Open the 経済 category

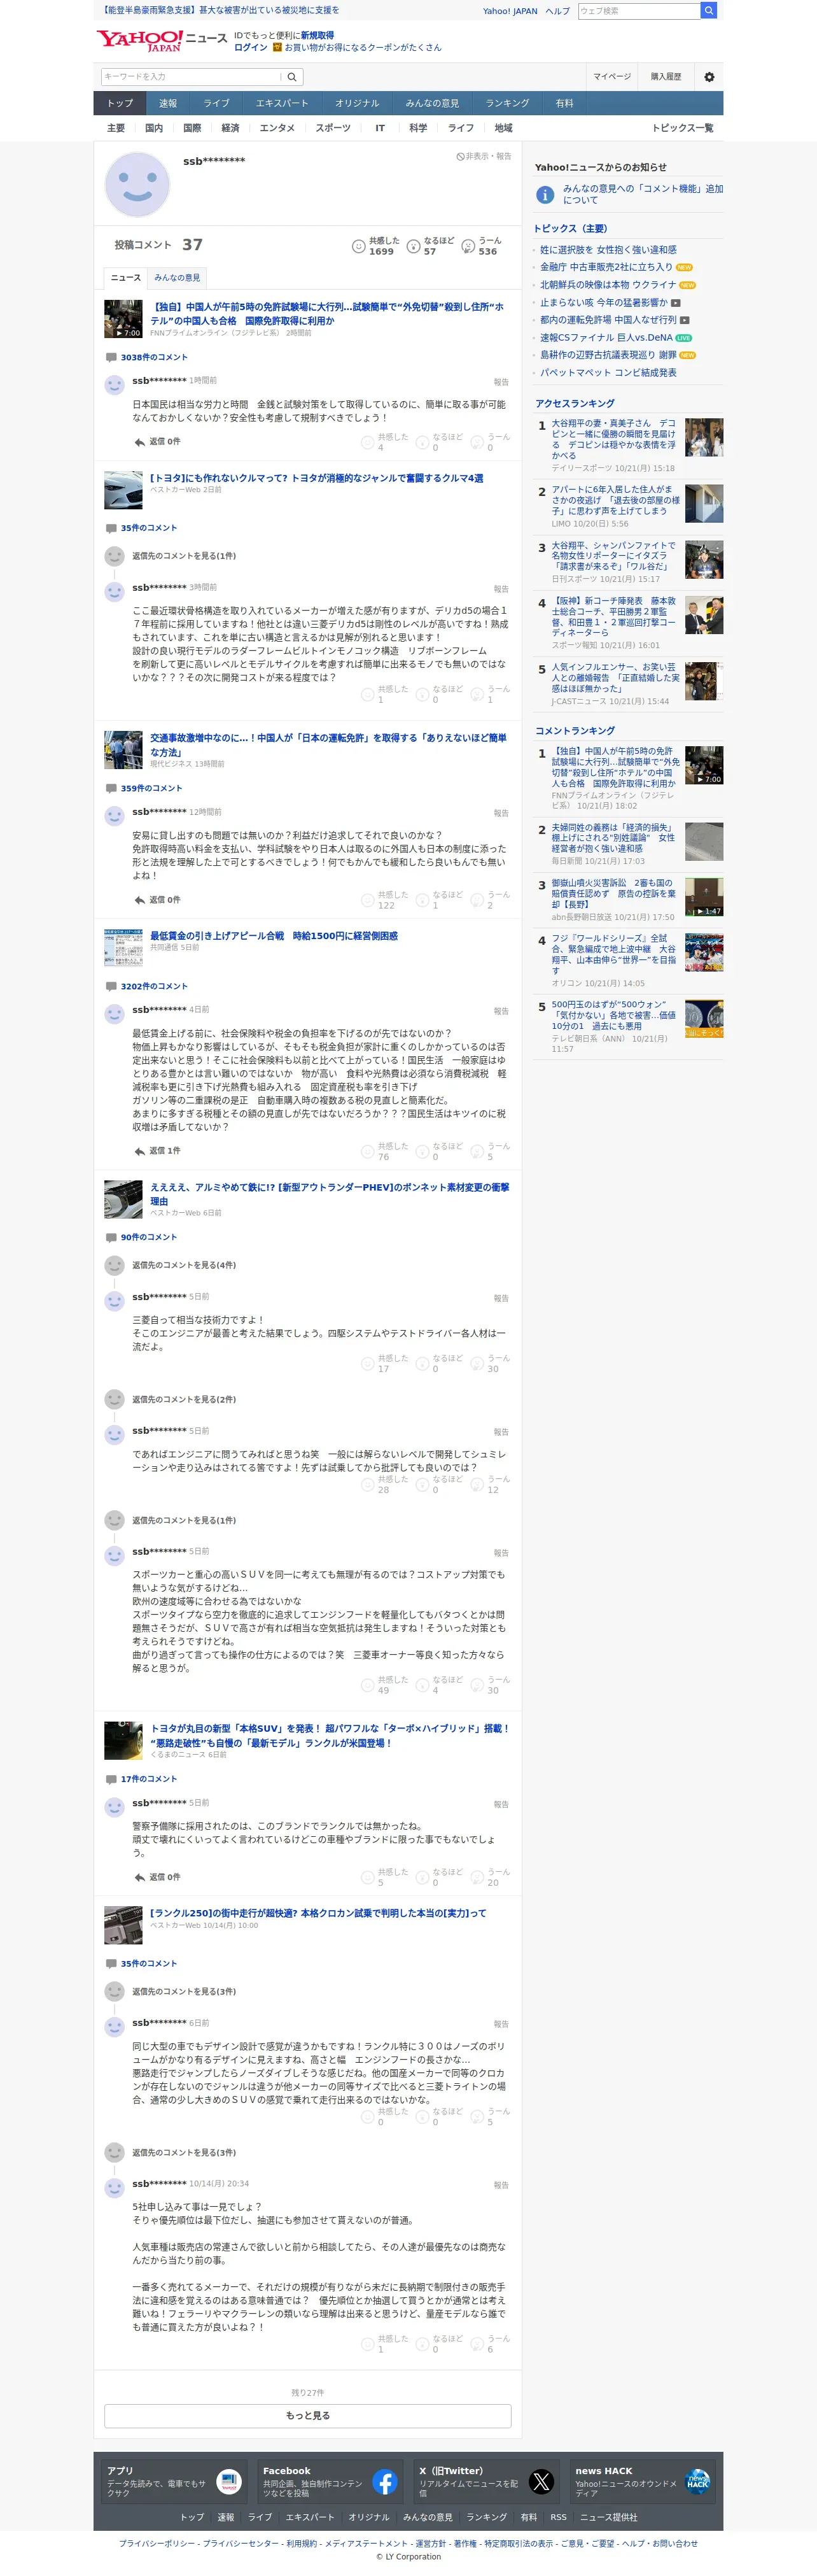(230, 128)
